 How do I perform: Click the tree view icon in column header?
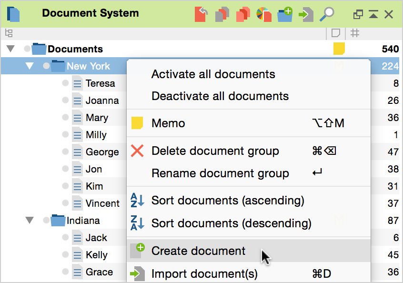[x=9, y=33]
